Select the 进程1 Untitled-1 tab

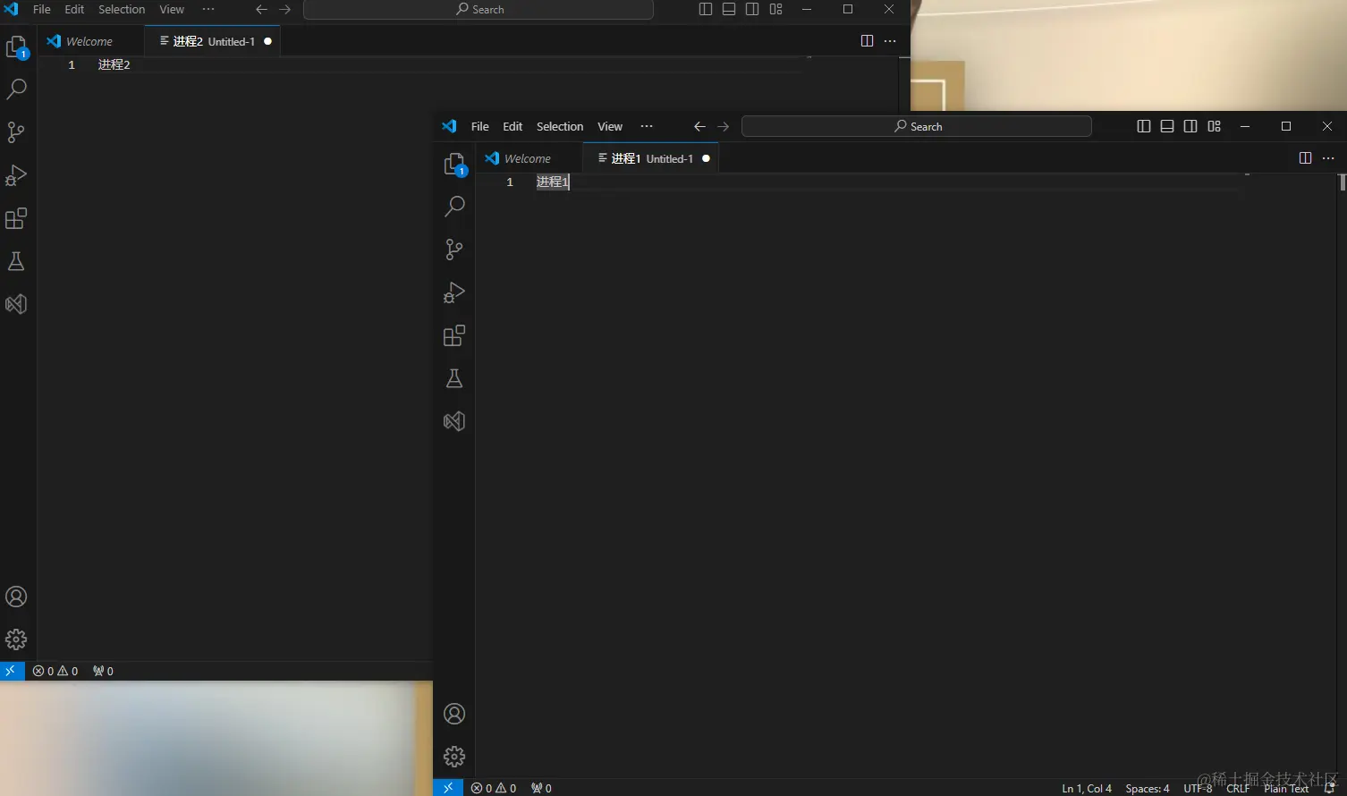[650, 158]
